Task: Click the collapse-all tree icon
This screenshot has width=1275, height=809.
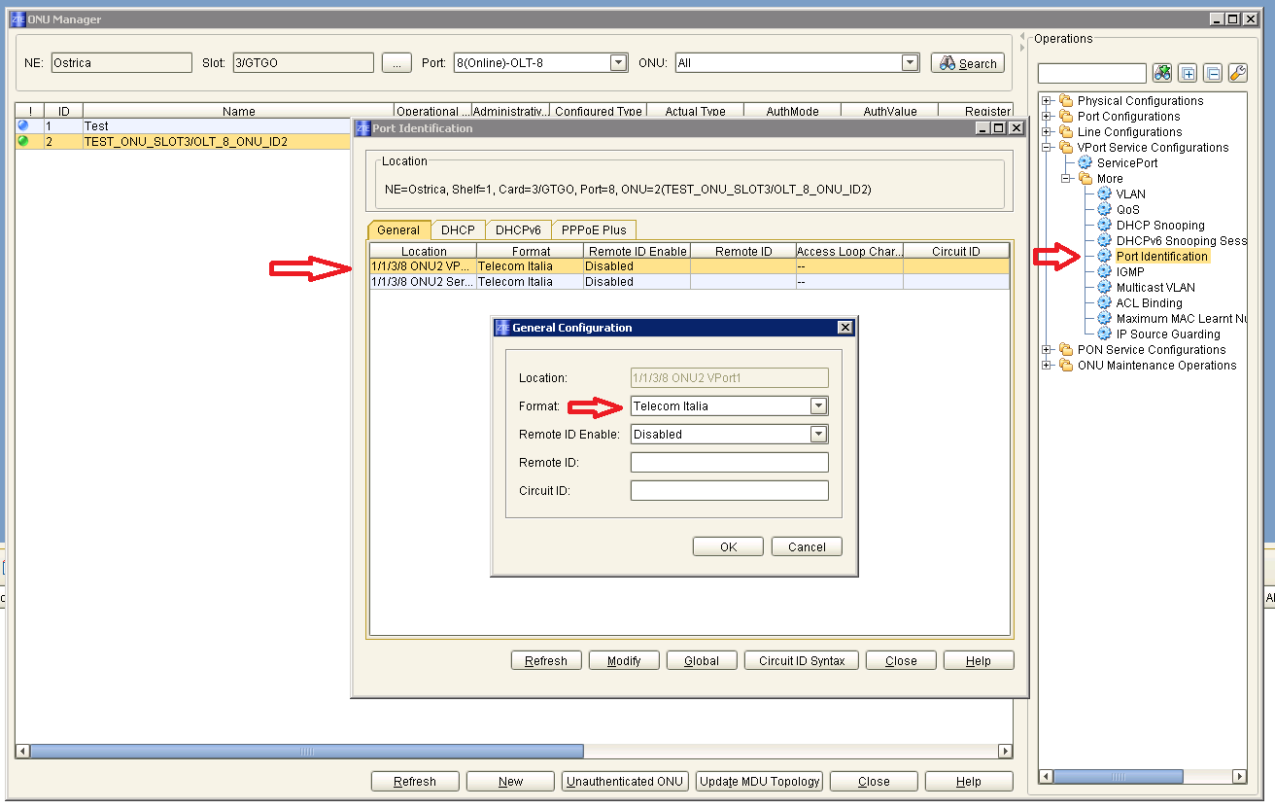Action: (1212, 73)
